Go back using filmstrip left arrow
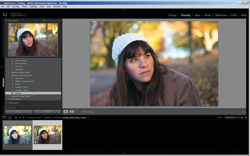Image resolution: width=250 pixels, height=156 pixels. click(20, 118)
